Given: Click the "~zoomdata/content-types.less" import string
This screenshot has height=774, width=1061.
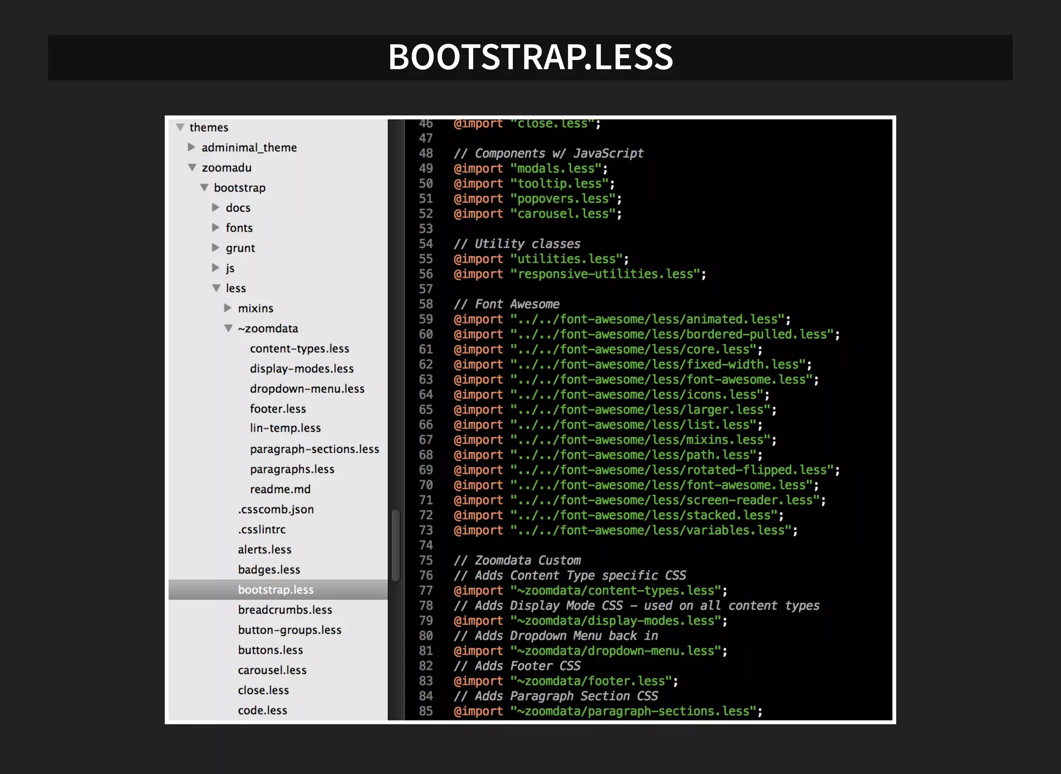Looking at the screenshot, I should tap(616, 591).
